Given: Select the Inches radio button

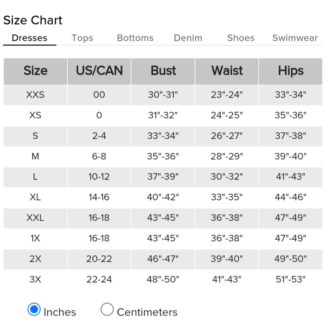Looking at the screenshot, I should (x=34, y=309).
